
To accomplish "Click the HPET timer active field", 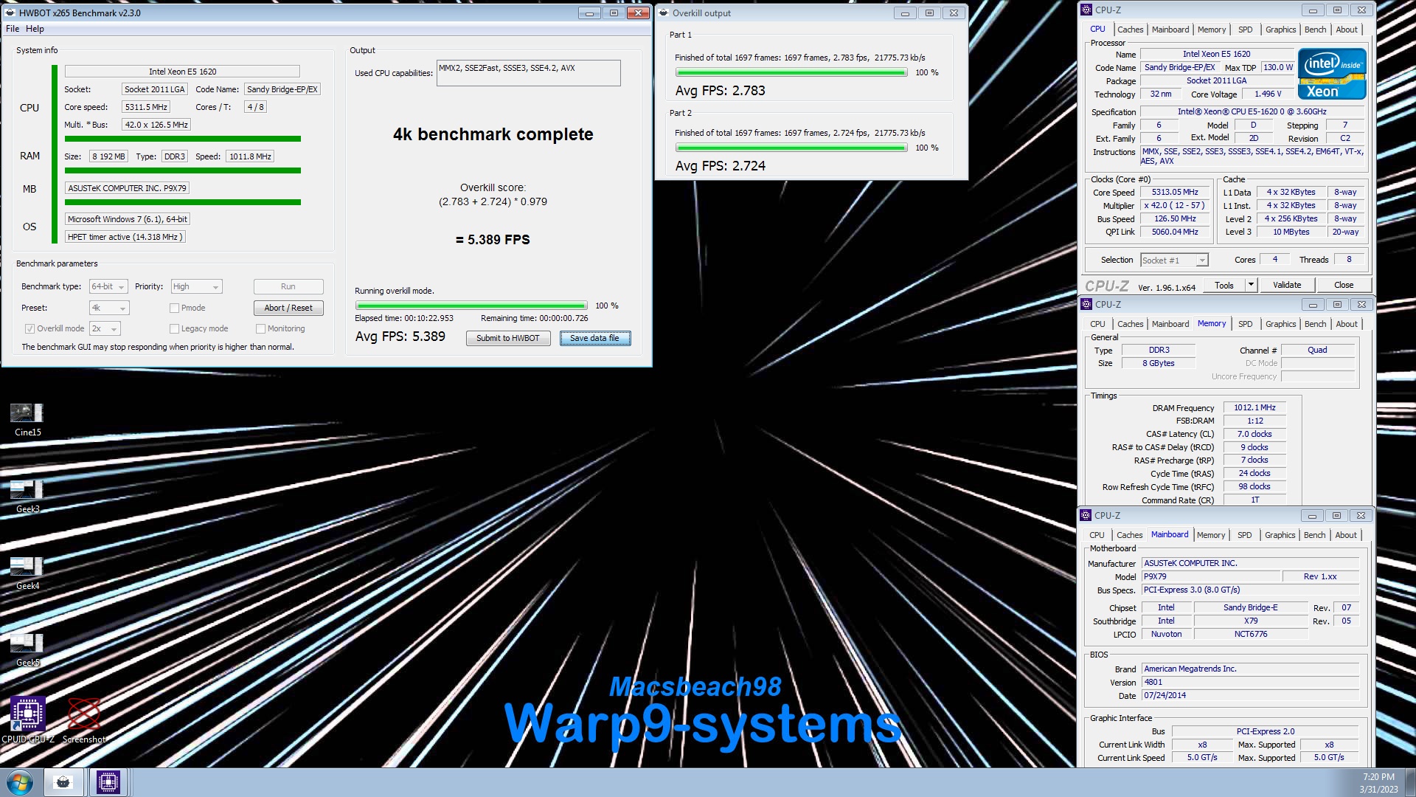I will 125,237.
